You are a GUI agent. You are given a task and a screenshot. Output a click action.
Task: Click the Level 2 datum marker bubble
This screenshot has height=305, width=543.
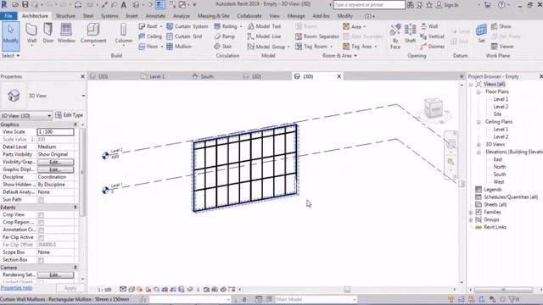[x=105, y=156]
